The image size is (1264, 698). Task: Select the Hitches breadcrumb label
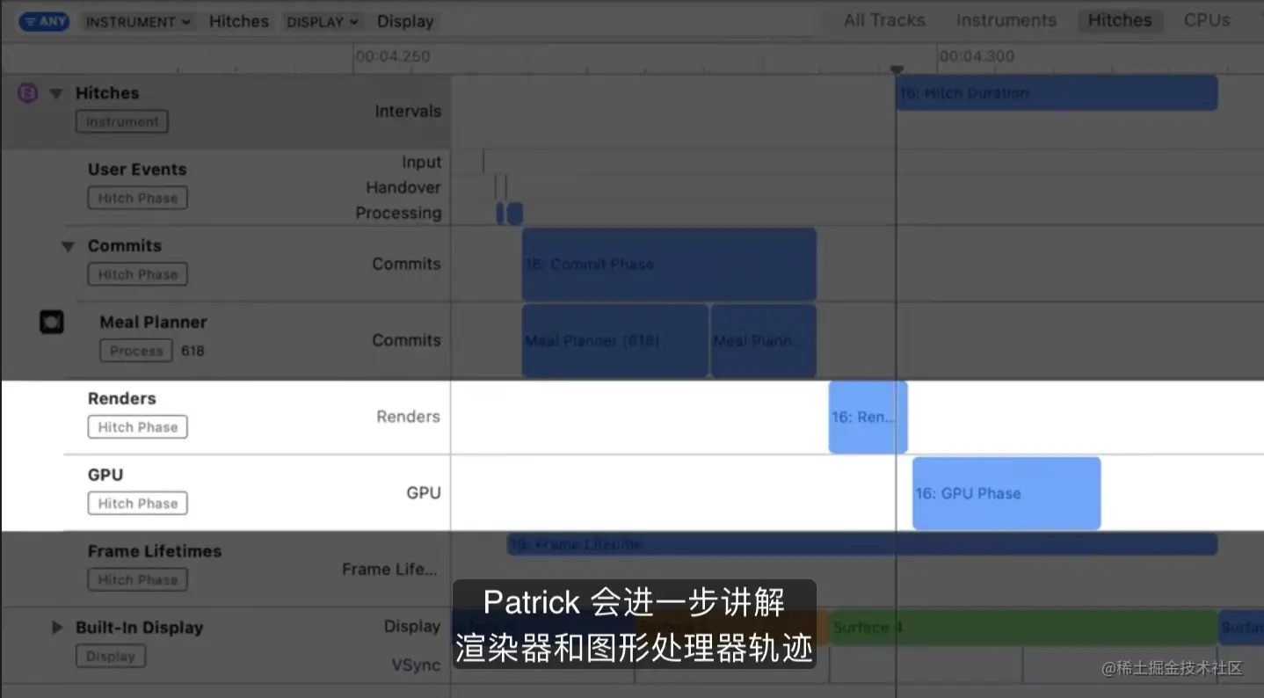[239, 22]
